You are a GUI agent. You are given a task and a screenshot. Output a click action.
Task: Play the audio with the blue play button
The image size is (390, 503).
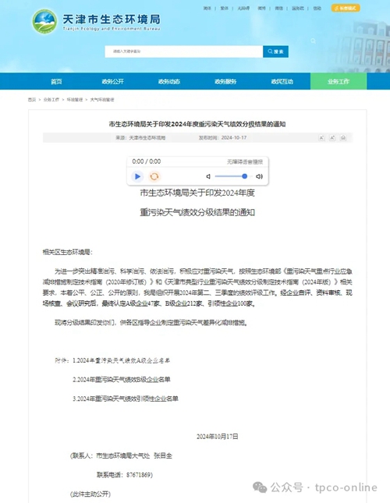coord(137,176)
